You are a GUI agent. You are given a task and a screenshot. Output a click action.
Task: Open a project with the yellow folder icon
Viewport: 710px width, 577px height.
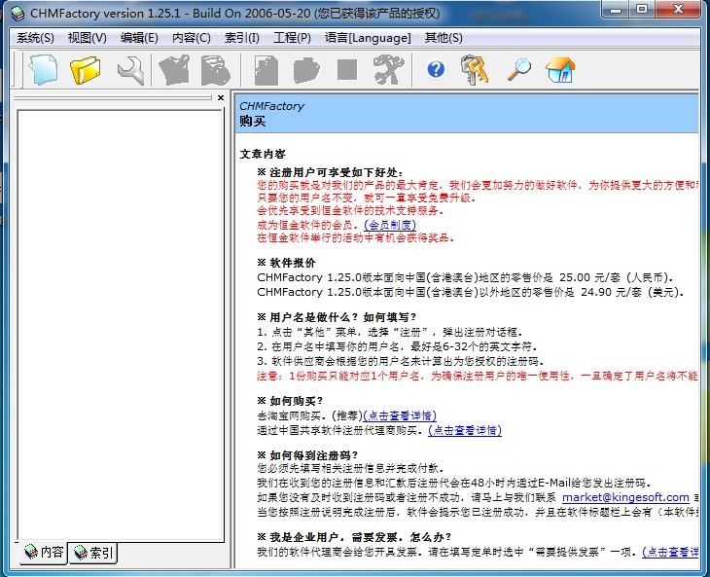click(86, 69)
